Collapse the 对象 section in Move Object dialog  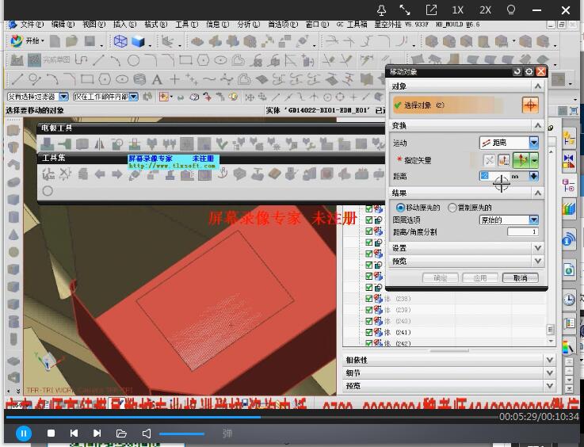pyautogui.click(x=538, y=86)
